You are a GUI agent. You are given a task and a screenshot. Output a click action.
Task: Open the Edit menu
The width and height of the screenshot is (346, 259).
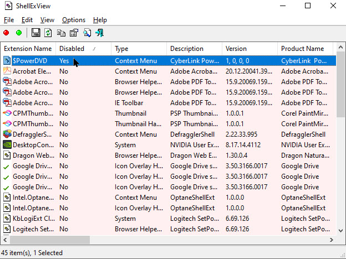pyautogui.click(x=27, y=20)
